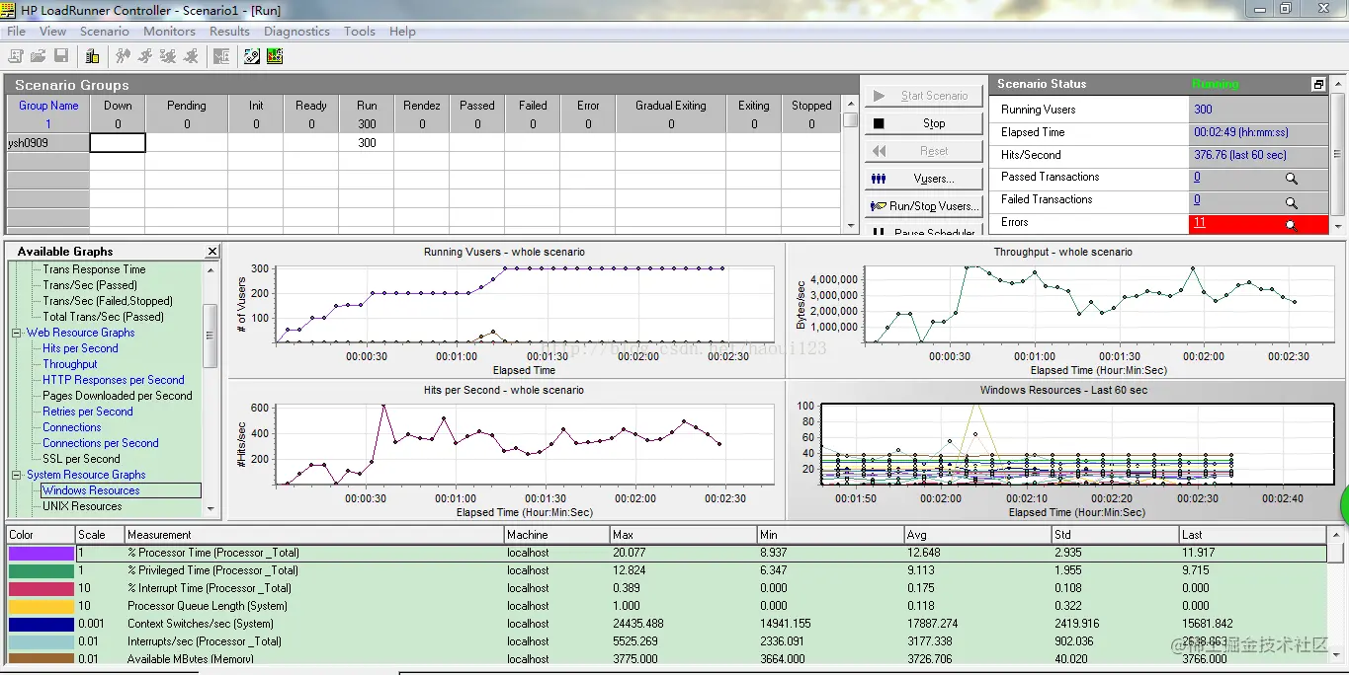The image size is (1349, 675).
Task: Undock the Scenario Status panel
Action: (1318, 85)
